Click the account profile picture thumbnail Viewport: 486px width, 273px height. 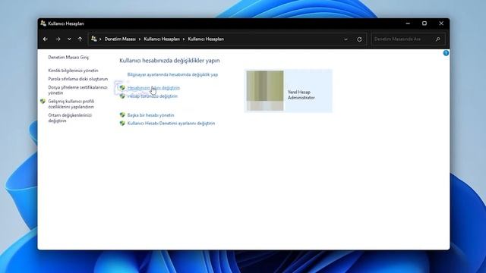[x=265, y=91]
